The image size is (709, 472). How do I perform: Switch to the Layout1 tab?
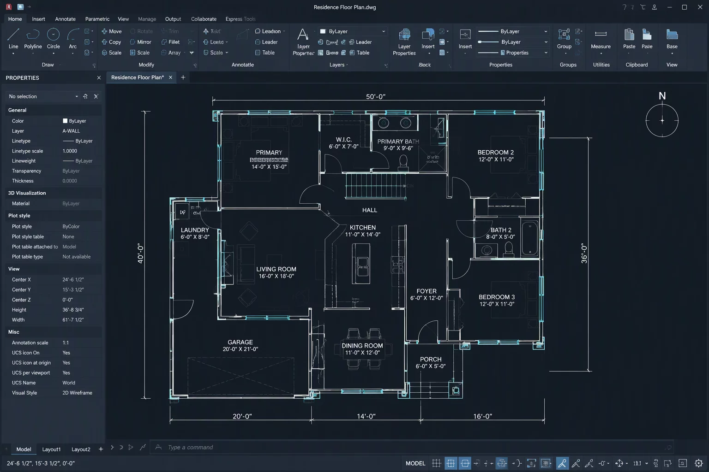click(51, 449)
